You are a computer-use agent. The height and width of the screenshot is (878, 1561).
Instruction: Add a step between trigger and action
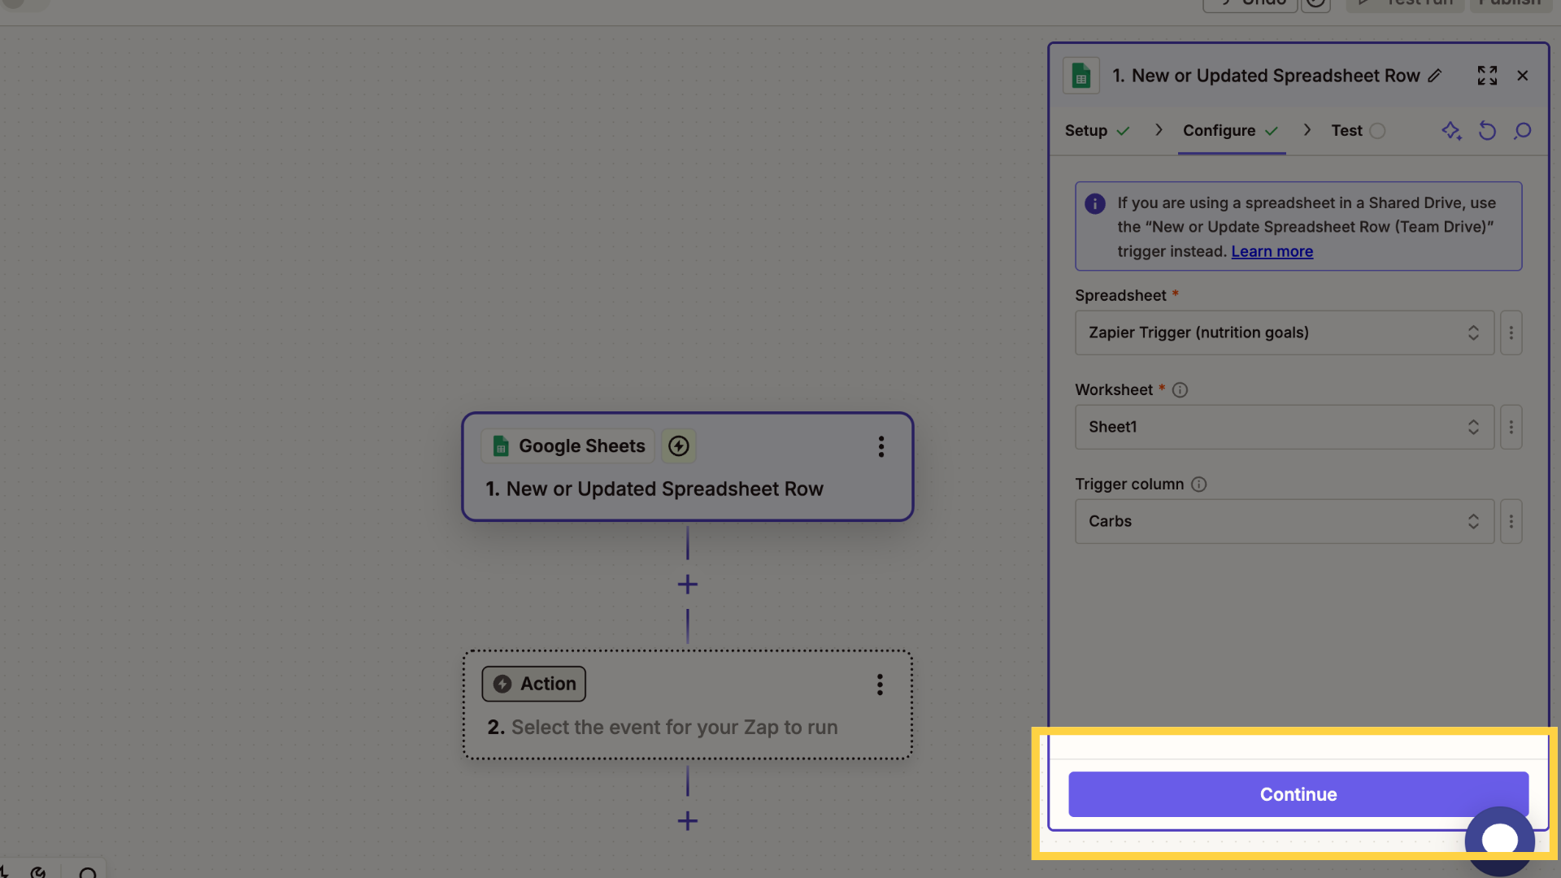point(688,585)
